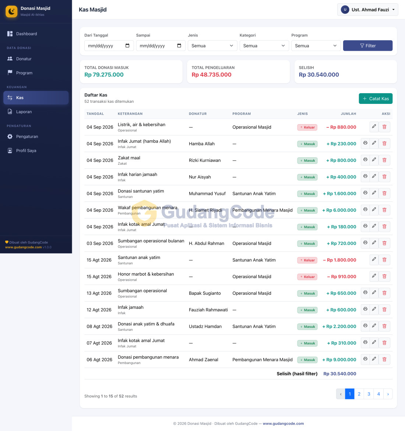Select the Kas sidebar item
Screen dimensions: 405x431
[x=36, y=98]
